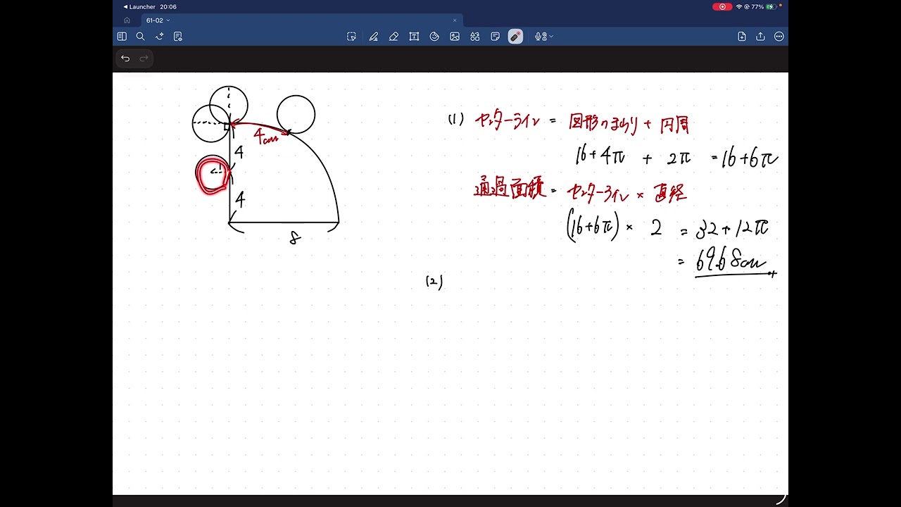Open the more options menu

[x=779, y=37]
